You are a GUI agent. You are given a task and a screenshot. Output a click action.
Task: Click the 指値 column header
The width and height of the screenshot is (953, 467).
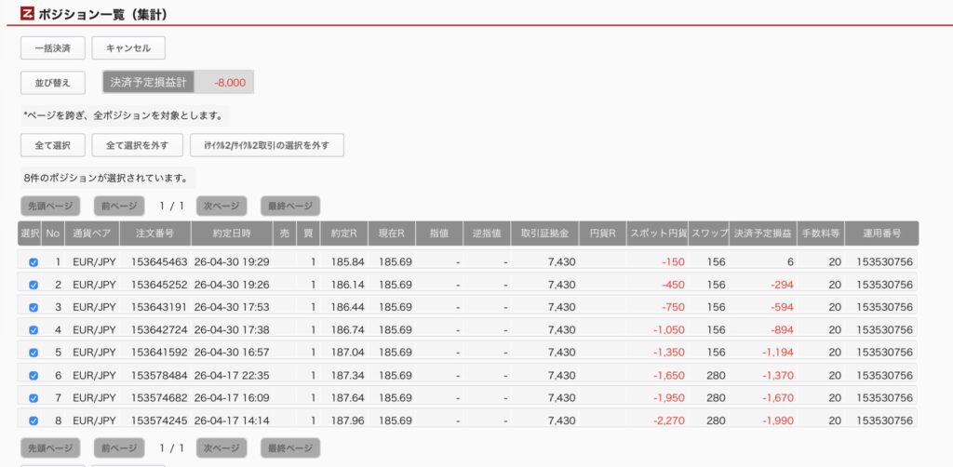coord(439,233)
